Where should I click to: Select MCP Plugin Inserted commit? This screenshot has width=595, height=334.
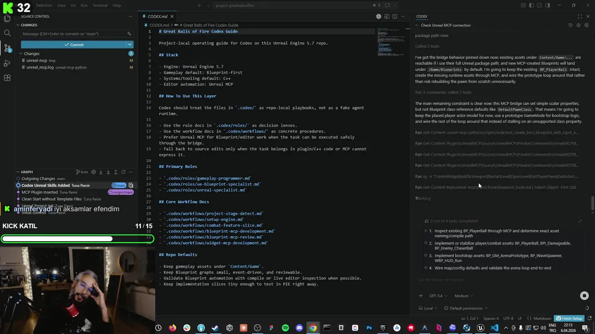[x=77, y=192]
